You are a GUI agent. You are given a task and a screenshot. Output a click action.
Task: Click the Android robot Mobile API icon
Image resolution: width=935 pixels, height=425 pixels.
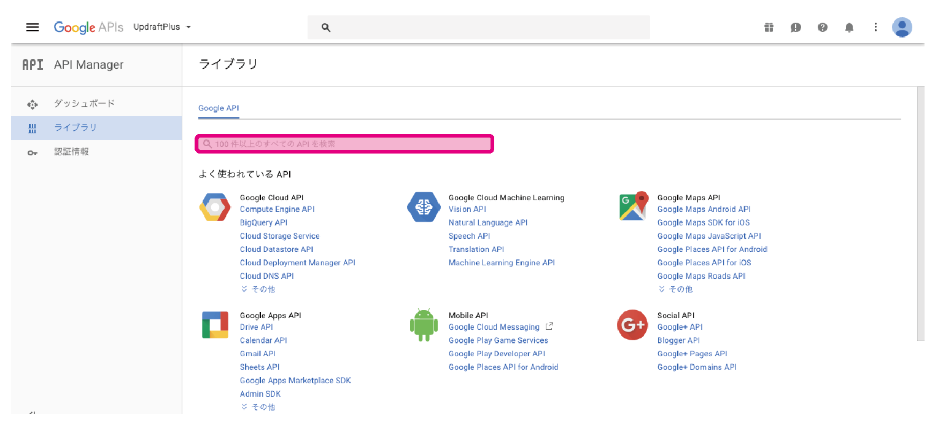coord(424,326)
